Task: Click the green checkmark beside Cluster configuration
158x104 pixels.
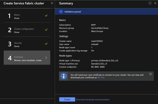Action: tap(46, 30)
